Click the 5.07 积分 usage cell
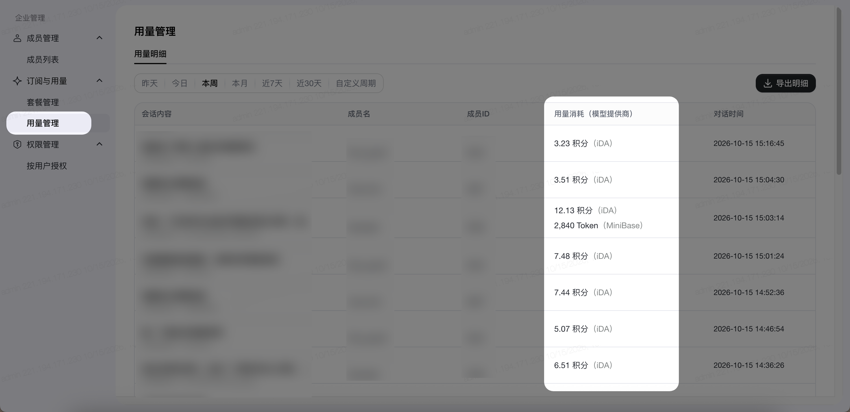 tap(583, 329)
